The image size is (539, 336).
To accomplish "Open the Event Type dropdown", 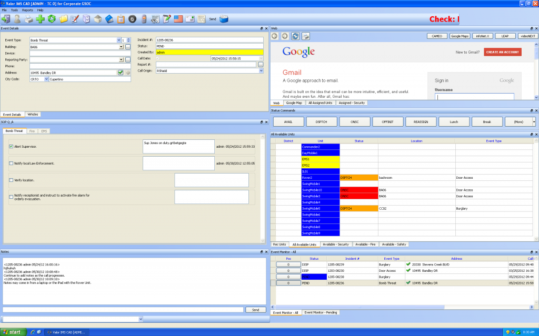I will click(x=118, y=40).
